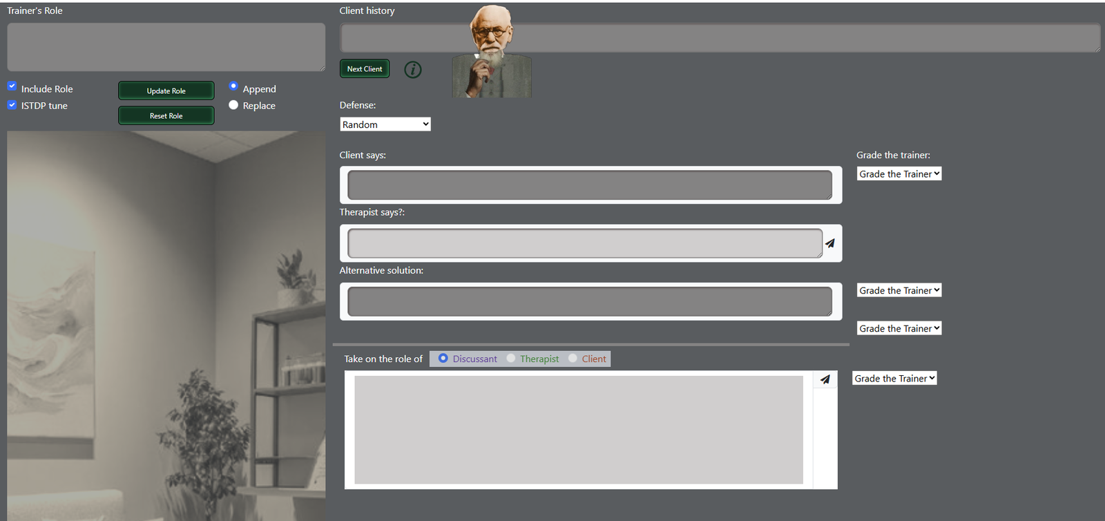Viewport: 1105px width, 521px height.
Task: Send the therapist reply with paper plane icon
Action: tap(830, 243)
